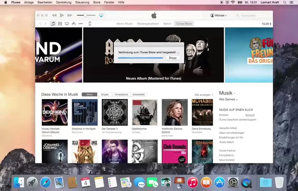Select the Singles filter
The width and height of the screenshot is (298, 191).
[x=104, y=94]
